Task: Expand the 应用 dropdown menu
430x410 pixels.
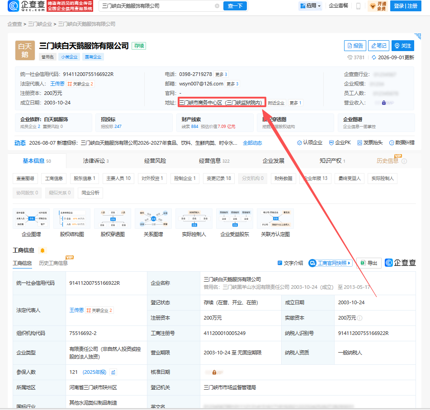Action: (x=311, y=6)
